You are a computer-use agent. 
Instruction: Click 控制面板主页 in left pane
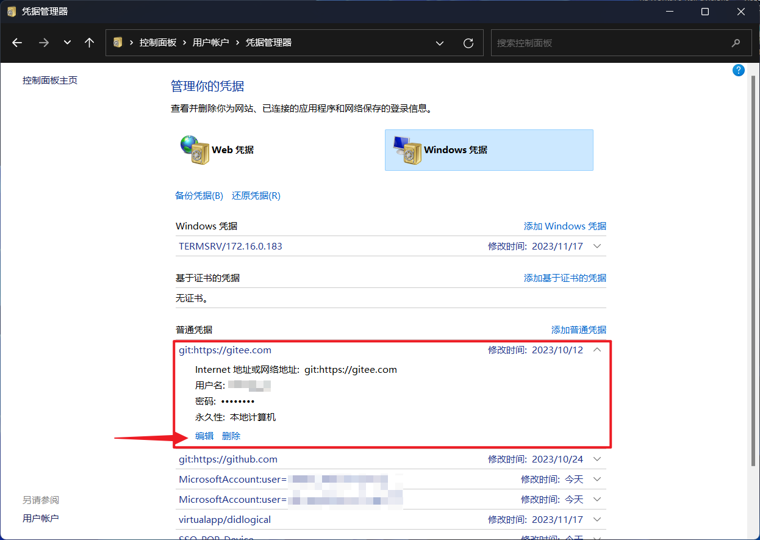click(50, 81)
